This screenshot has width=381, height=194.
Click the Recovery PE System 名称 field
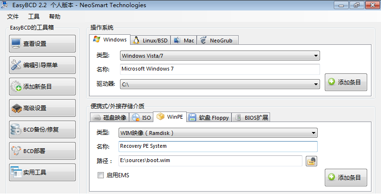pos(218,146)
